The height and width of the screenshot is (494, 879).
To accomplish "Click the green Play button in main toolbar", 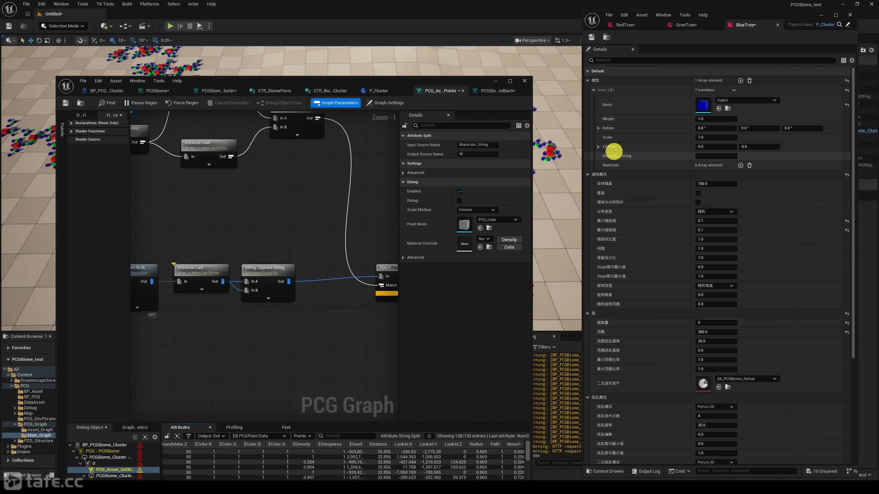I will tap(170, 26).
